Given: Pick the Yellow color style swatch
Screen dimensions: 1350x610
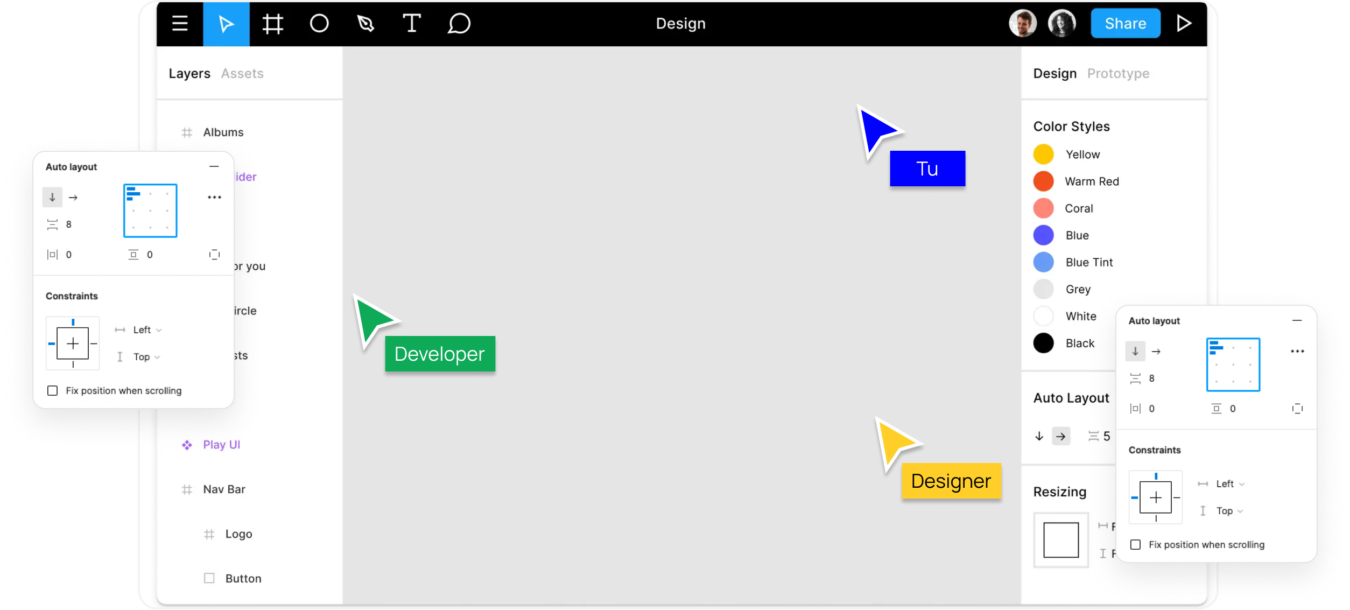Looking at the screenshot, I should click(x=1043, y=155).
